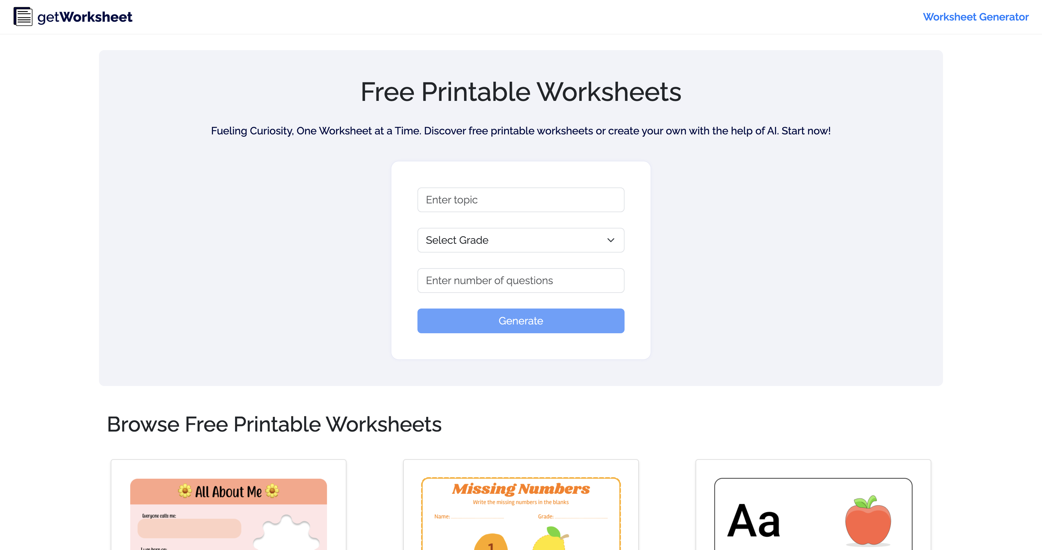Focus the Enter topic field
Screen dimensions: 1042x550
(521, 200)
